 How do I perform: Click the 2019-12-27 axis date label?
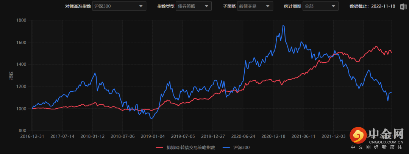click(x=213, y=136)
